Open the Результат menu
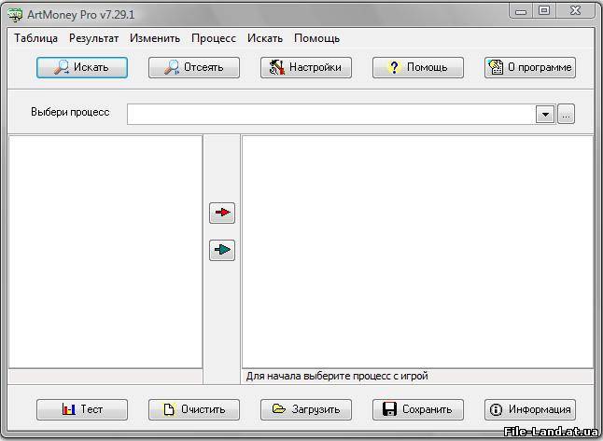This screenshot has width=603, height=441. pyautogui.click(x=94, y=38)
